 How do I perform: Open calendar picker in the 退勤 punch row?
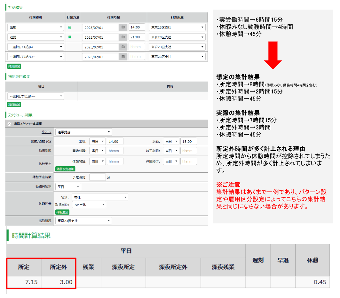point(123,37)
